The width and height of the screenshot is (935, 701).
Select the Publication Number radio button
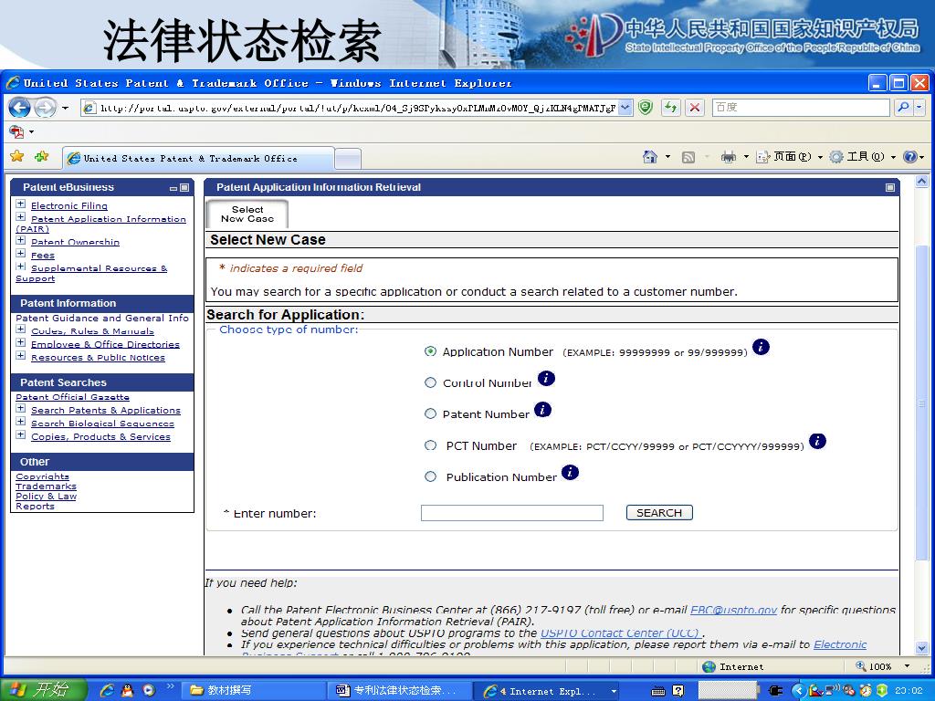(430, 476)
